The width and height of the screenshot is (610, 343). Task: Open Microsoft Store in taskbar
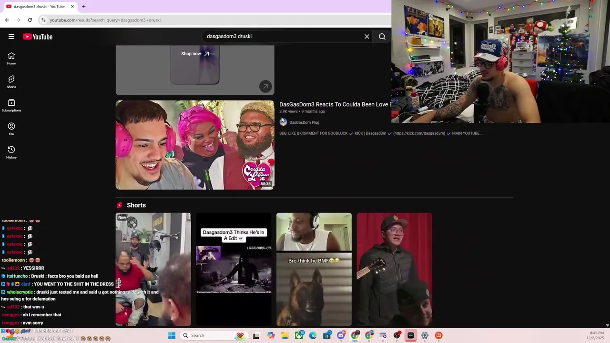click(327, 335)
